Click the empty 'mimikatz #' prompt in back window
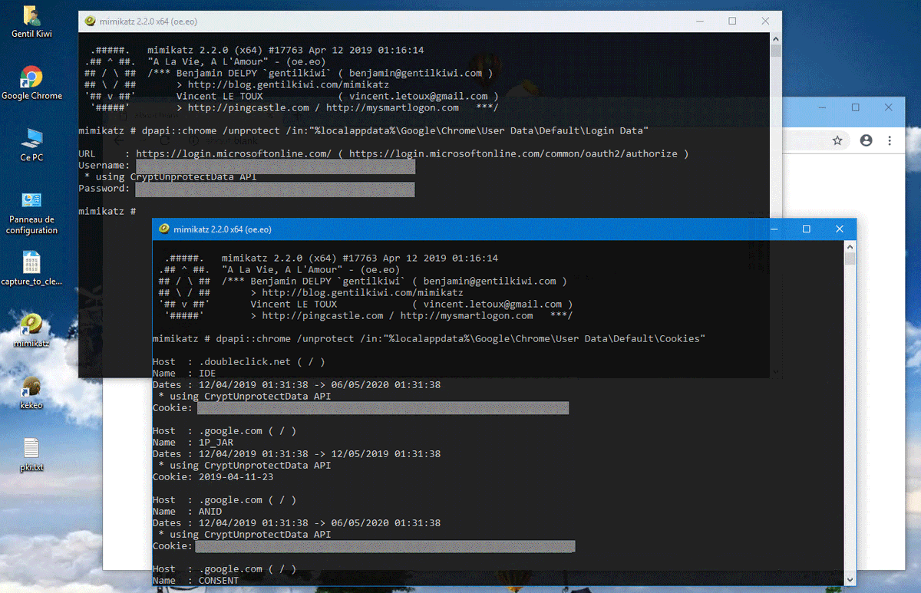This screenshot has height=593, width=921. point(107,211)
